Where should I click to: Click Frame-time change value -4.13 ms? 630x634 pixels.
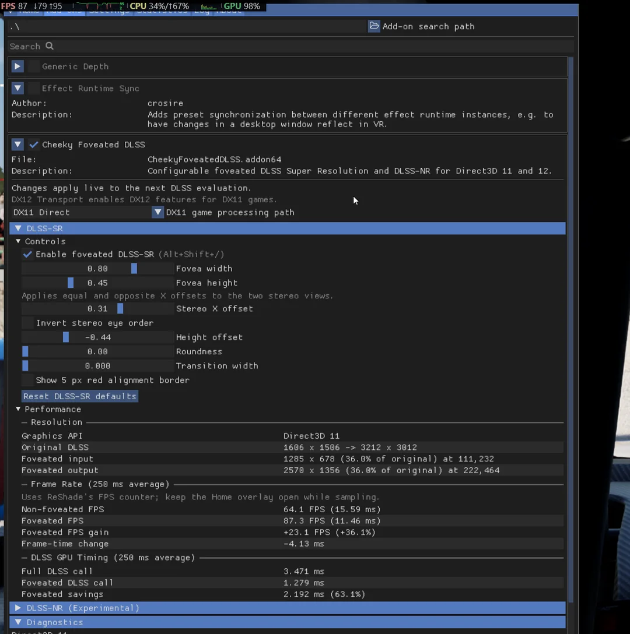(x=304, y=544)
